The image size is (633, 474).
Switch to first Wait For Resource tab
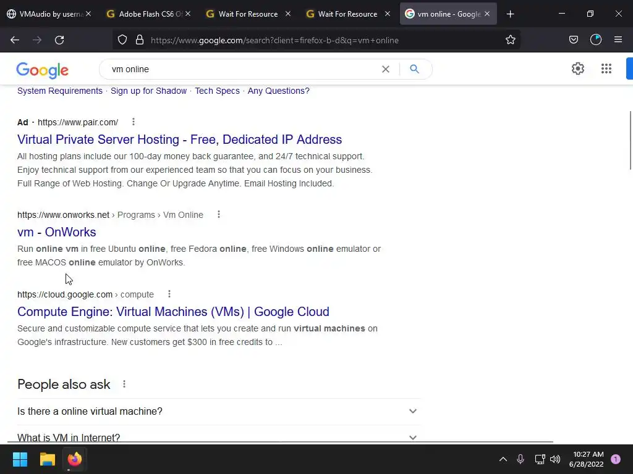click(247, 14)
